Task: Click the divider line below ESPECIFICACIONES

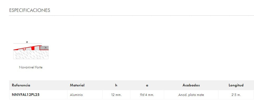Action: [132, 15]
